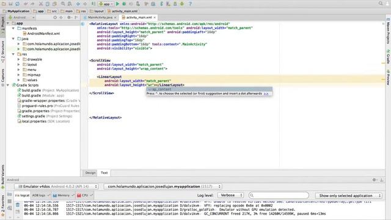Click the Paste icon in toolbar
This screenshot has width=391, height=220.
tap(54, 4)
